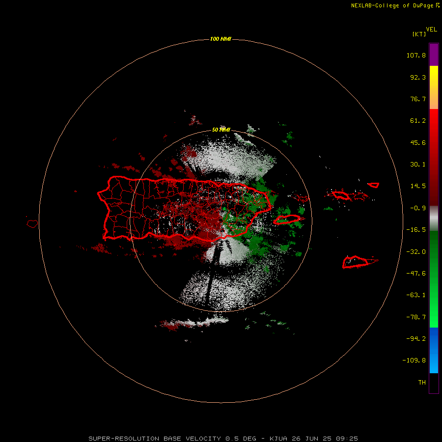Click the Super-Resolution Base Velocity caption
The height and width of the screenshot is (442, 442).
pyautogui.click(x=223, y=439)
